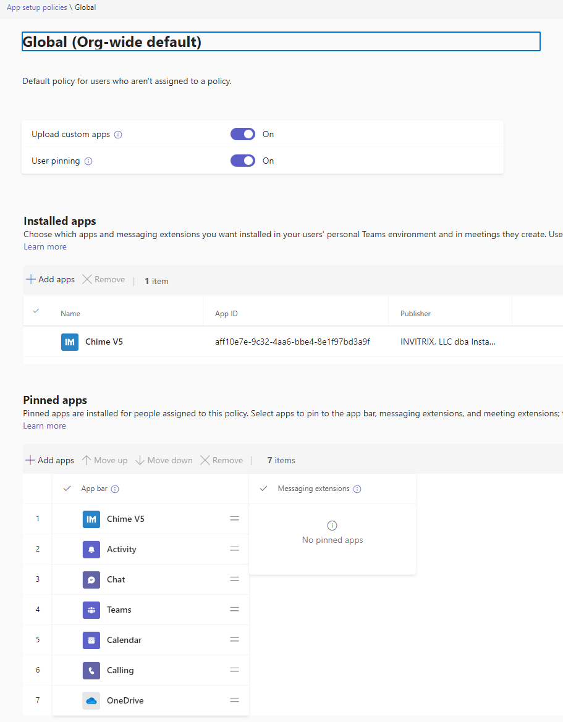
Task: Go back to App setup policies breadcrumb
Action: 37,7
